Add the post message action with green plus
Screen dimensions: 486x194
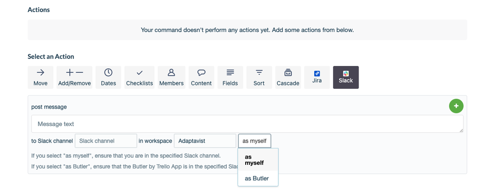(456, 106)
